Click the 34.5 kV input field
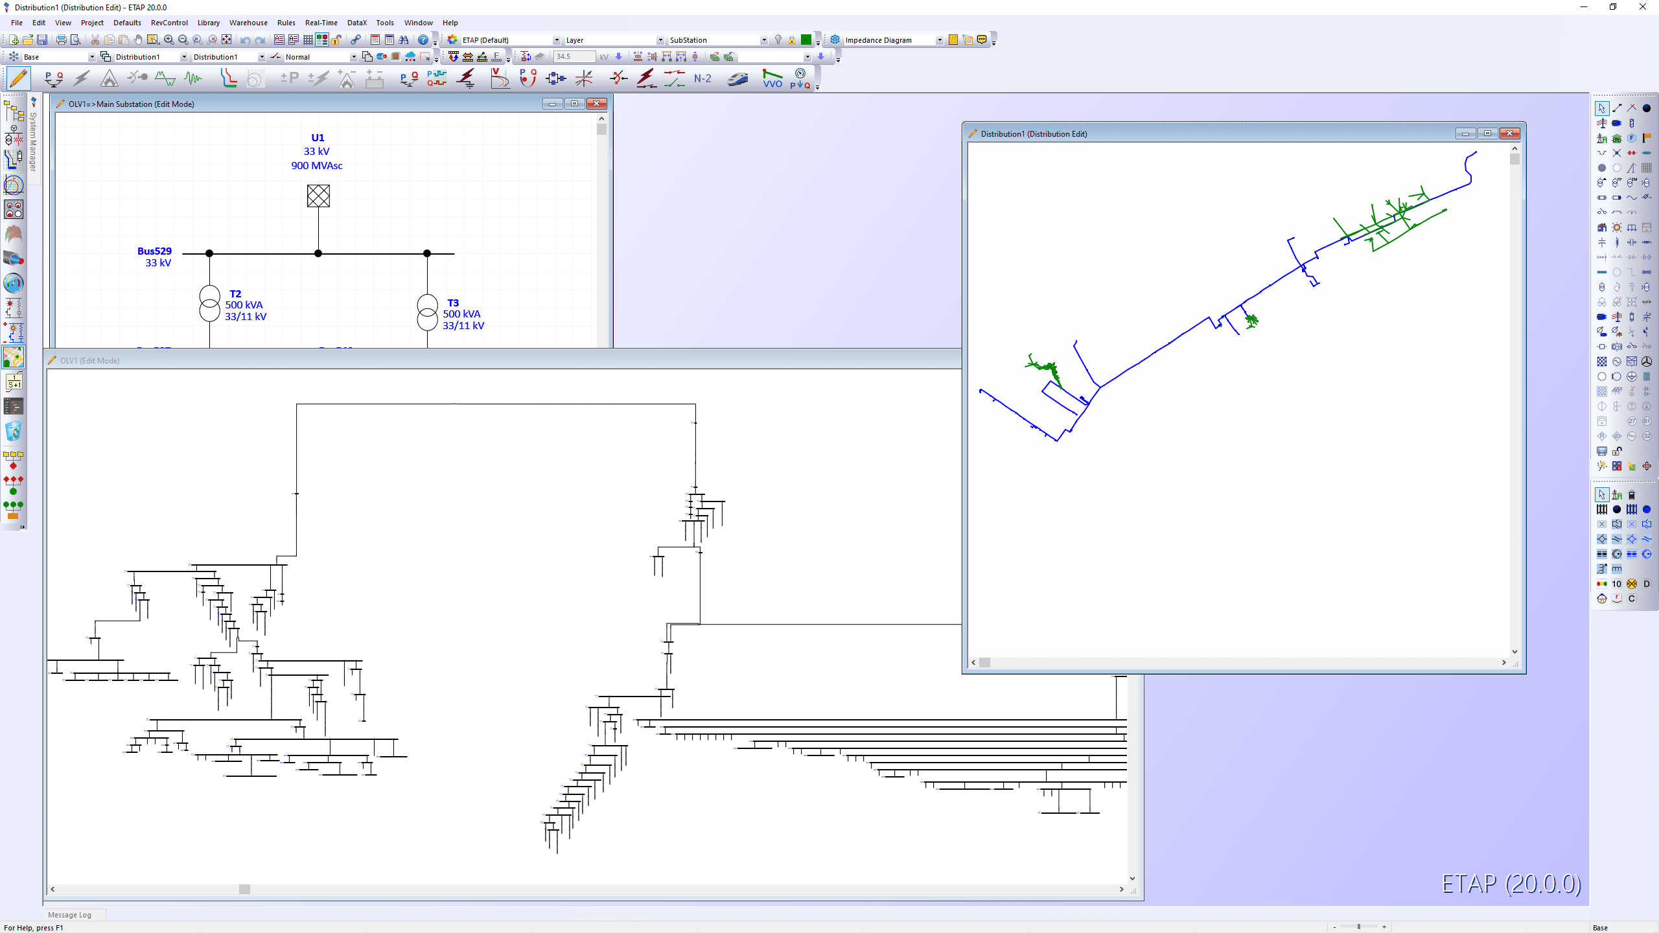The height and width of the screenshot is (933, 1659). tap(574, 57)
